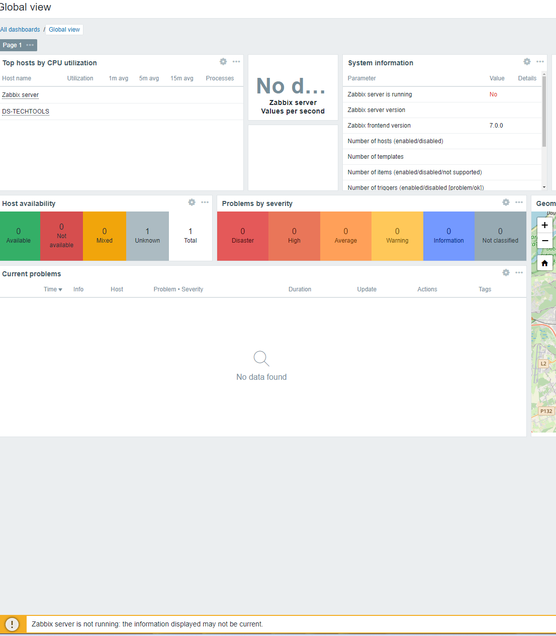Click the Utilization column header
Image resolution: width=556 pixels, height=636 pixels.
point(80,78)
